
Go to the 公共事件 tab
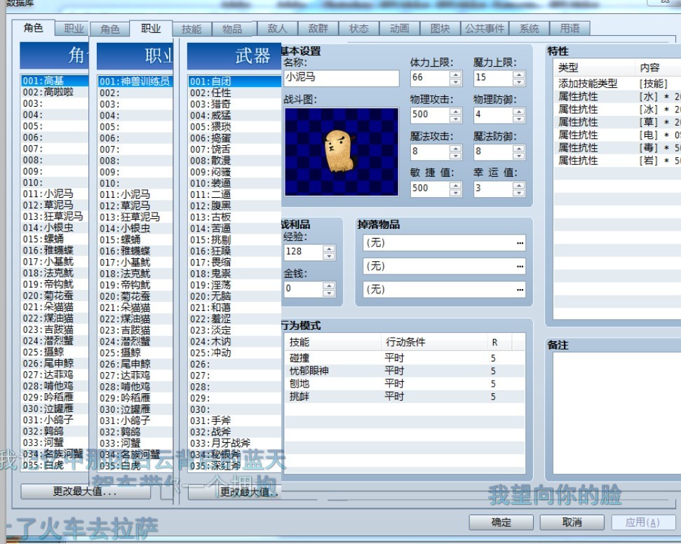click(485, 28)
